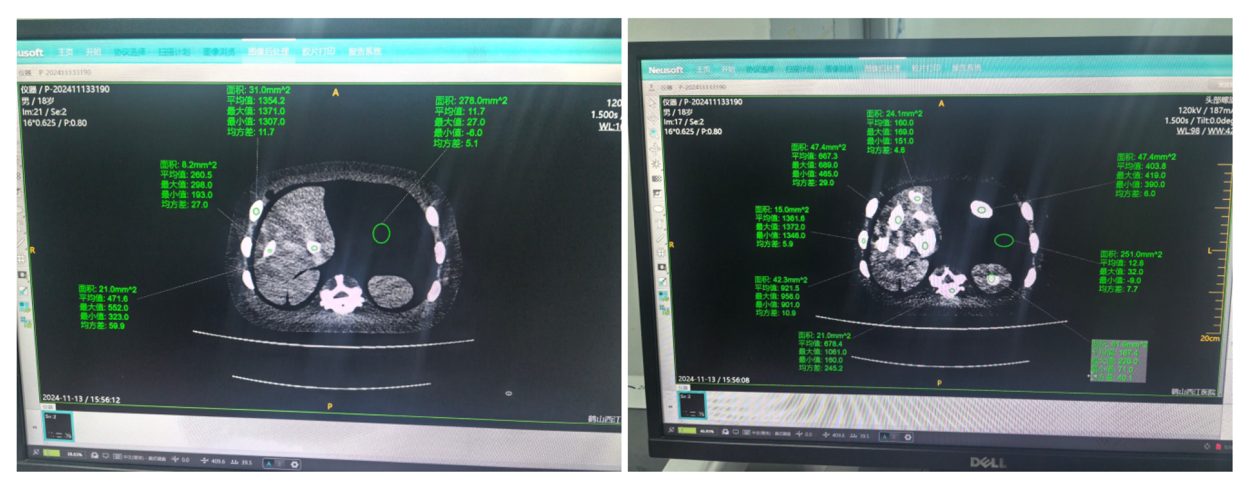The image size is (1245, 487).
Task: Toggle the A mode button in right status bar
Action: [x=885, y=436]
